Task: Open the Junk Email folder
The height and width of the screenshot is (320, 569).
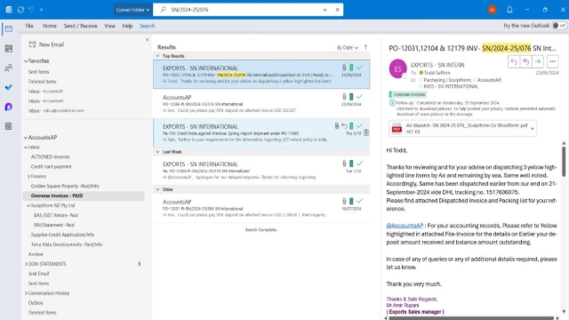Action: [x=38, y=274]
